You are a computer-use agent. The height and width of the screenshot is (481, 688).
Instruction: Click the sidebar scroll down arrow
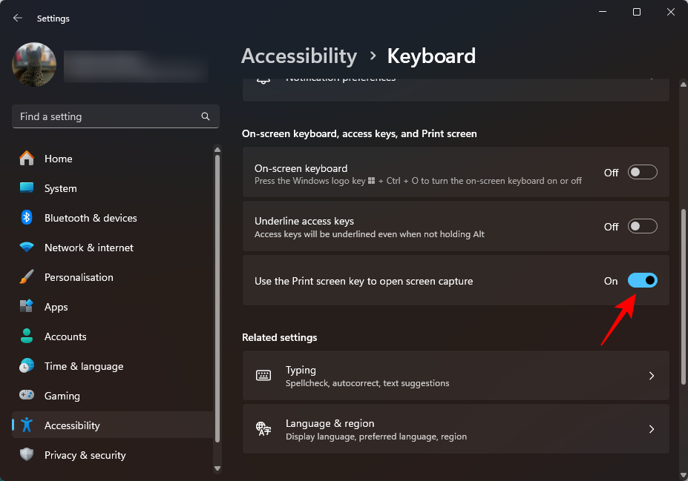pyautogui.click(x=217, y=468)
